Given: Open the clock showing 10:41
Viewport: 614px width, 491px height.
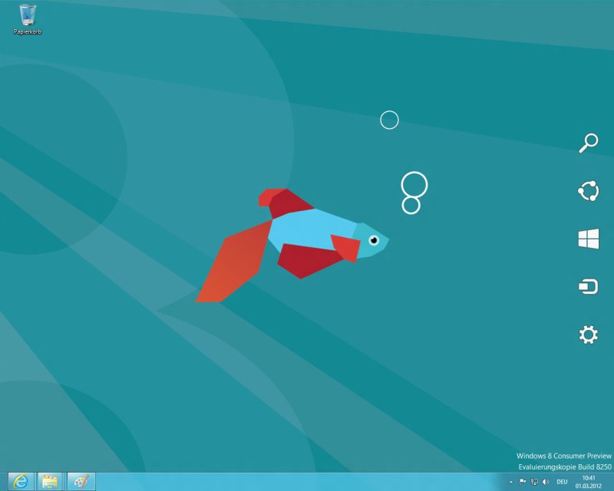Looking at the screenshot, I should click(589, 482).
